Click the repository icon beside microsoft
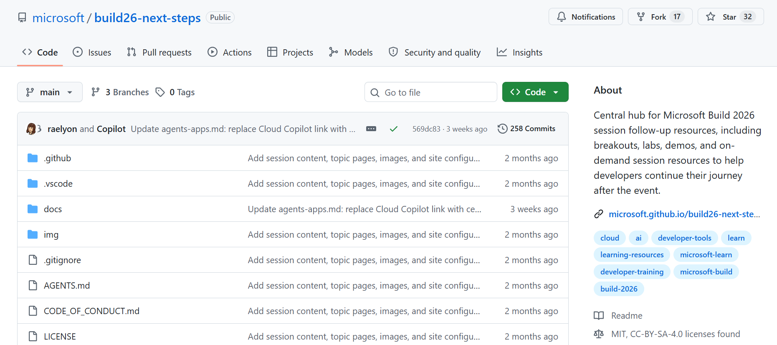777x345 pixels. [22, 18]
